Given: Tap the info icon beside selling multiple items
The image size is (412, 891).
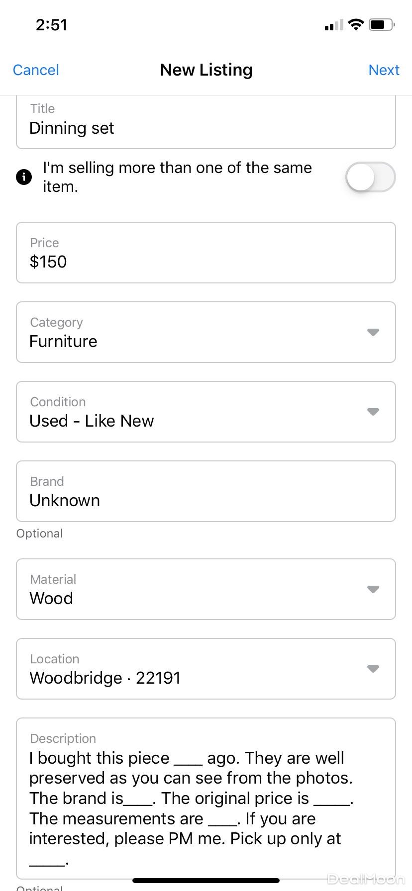Looking at the screenshot, I should click(x=24, y=177).
